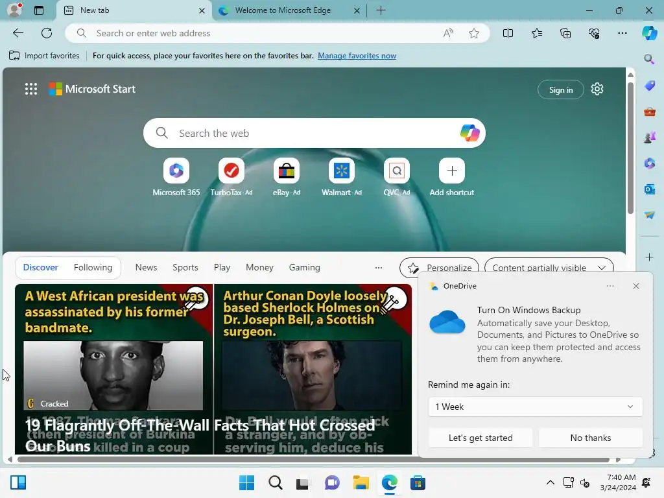Click the Personalize button
664x498 pixels.
point(439,268)
